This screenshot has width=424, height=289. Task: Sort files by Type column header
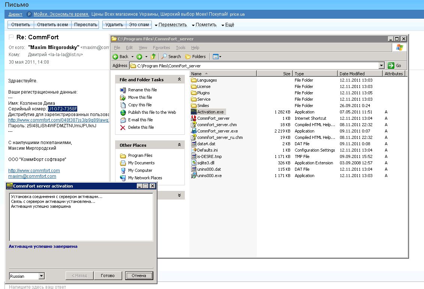315,73
